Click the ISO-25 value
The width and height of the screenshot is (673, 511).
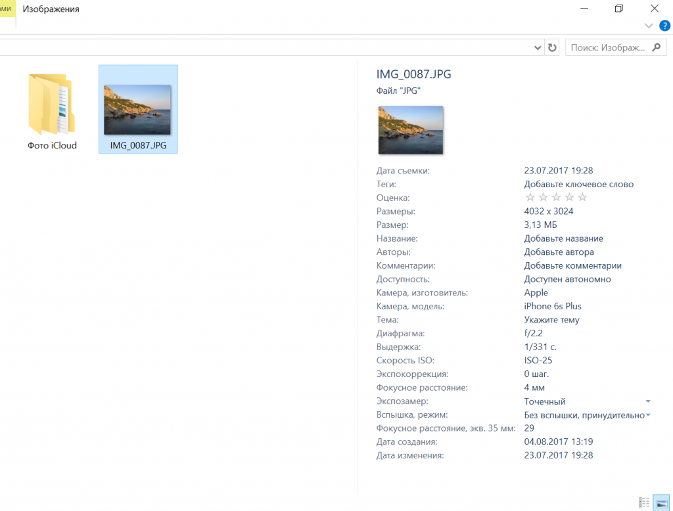click(x=538, y=361)
